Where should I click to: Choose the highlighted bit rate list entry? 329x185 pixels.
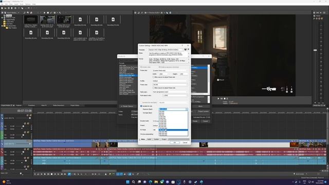(173, 130)
